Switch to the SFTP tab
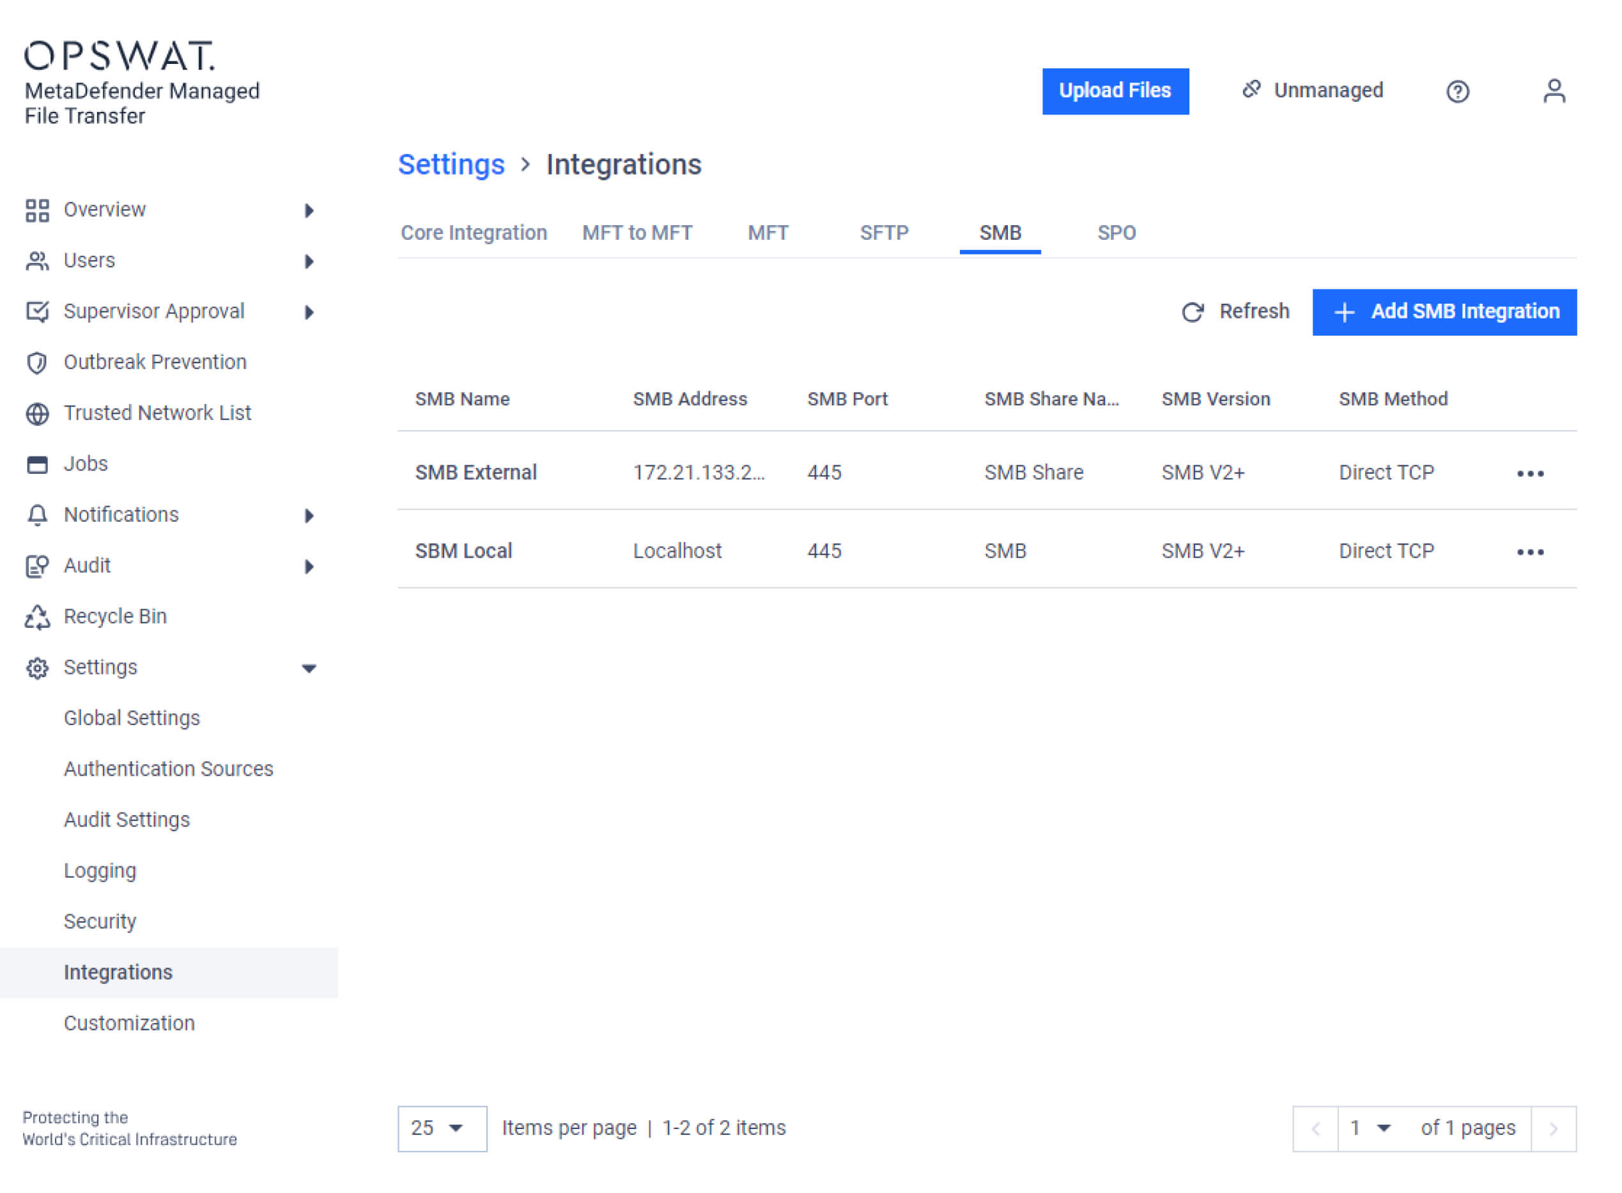 point(884,233)
